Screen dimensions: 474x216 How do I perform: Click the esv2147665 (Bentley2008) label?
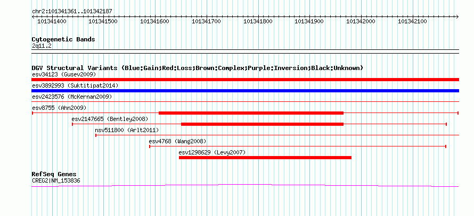110,119
